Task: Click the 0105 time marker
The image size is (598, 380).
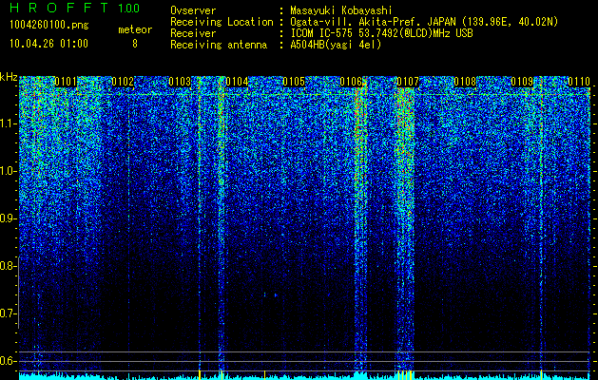Action: (294, 82)
